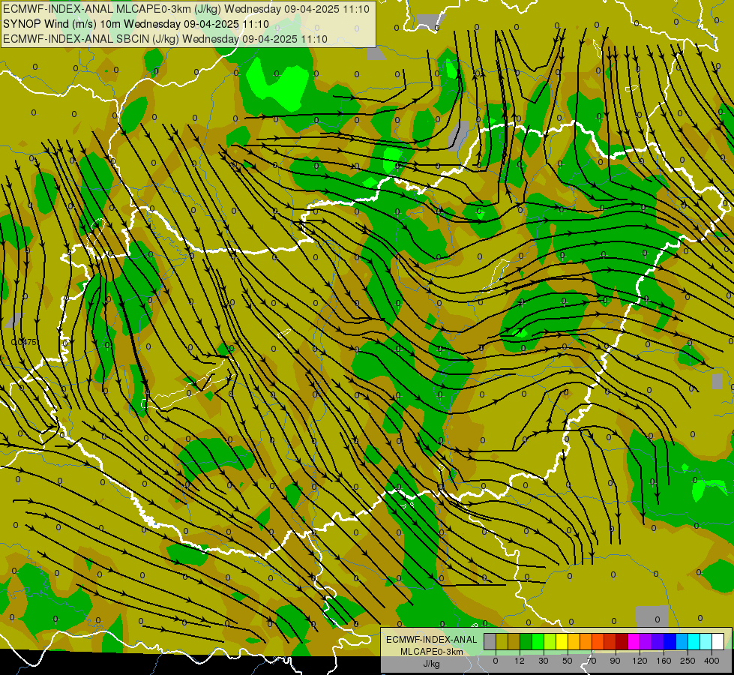This screenshot has height=675, width=734.
Task: Click the legend value 400
Action: tap(712, 661)
